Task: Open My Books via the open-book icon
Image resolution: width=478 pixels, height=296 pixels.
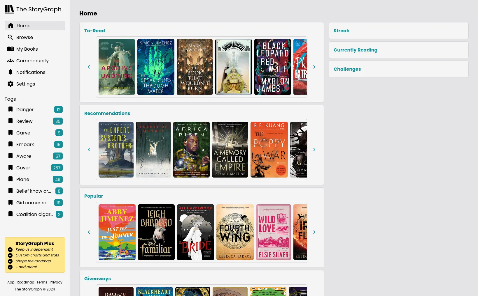Action: [10, 49]
